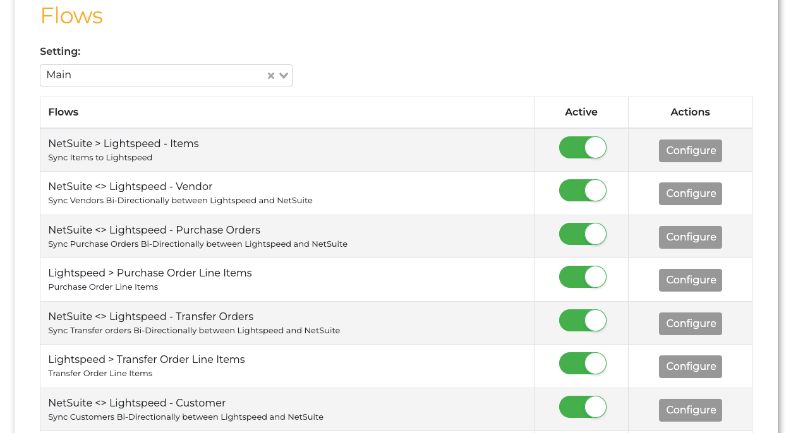
Task: Disable Transfer Order Line Items toggle
Action: (x=582, y=364)
